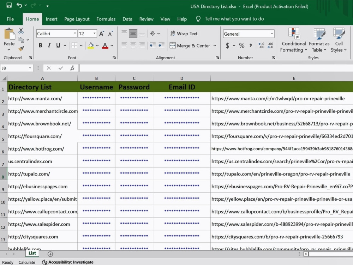Click horizontal scrollbar left arrow
The image size is (353, 265).
click(306, 254)
